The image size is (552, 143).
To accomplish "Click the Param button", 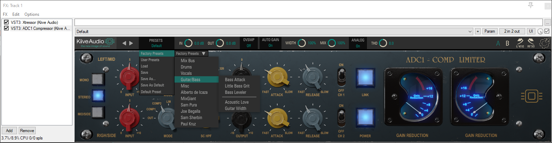I will point(489,31).
